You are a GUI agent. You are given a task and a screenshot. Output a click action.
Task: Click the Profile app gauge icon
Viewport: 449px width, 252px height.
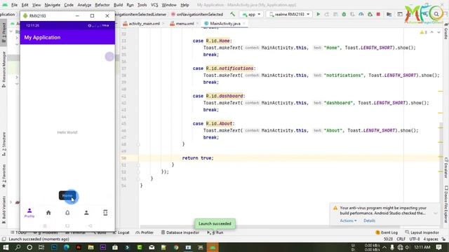pos(361,14)
